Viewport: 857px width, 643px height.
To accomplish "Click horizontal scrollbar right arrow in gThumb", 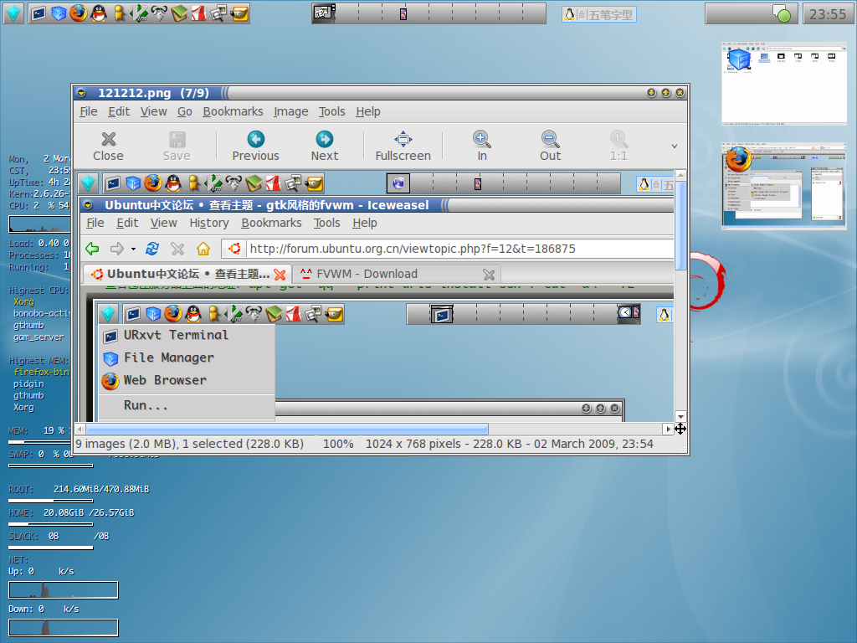I will click(668, 430).
